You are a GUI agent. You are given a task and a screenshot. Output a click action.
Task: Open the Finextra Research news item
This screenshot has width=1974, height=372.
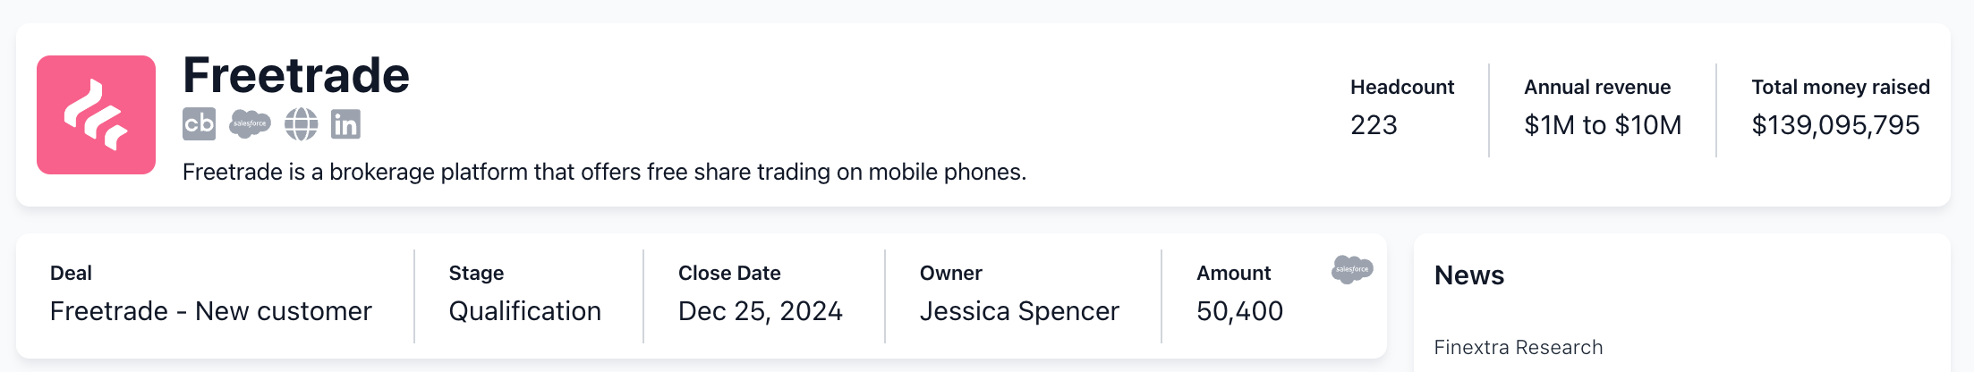click(1518, 347)
